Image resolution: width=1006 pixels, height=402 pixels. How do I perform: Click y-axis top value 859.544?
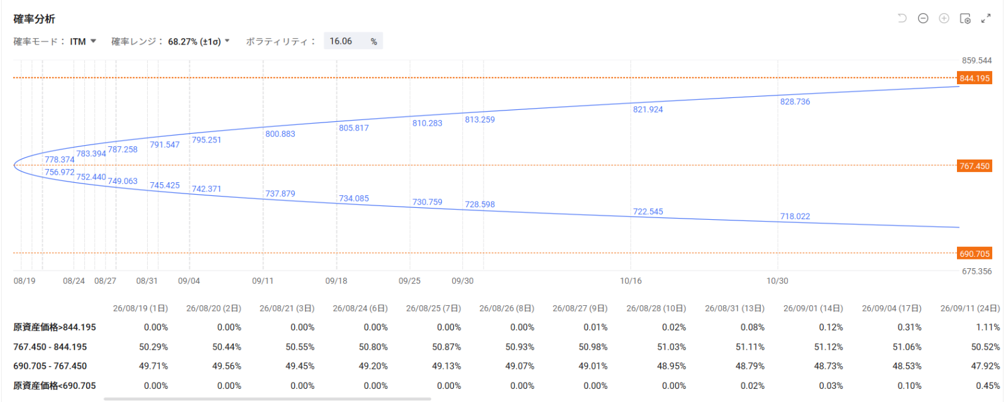point(976,61)
